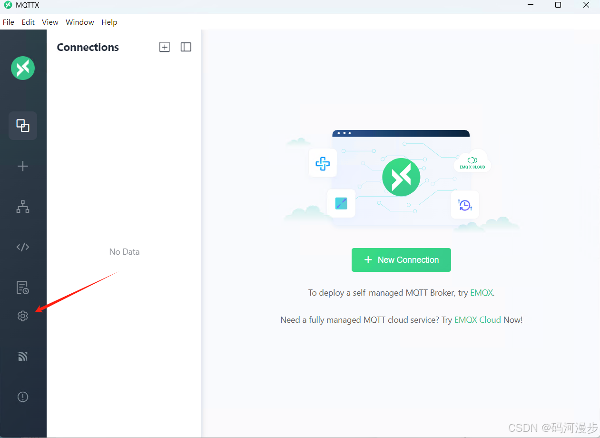This screenshot has height=438, width=600.
Task: Open the Script page code icon
Action: pos(23,247)
